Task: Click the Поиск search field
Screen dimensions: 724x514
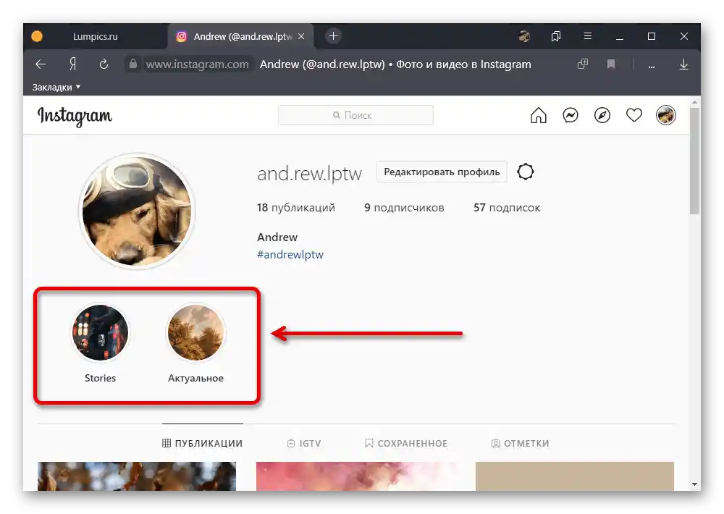Action: (355, 115)
